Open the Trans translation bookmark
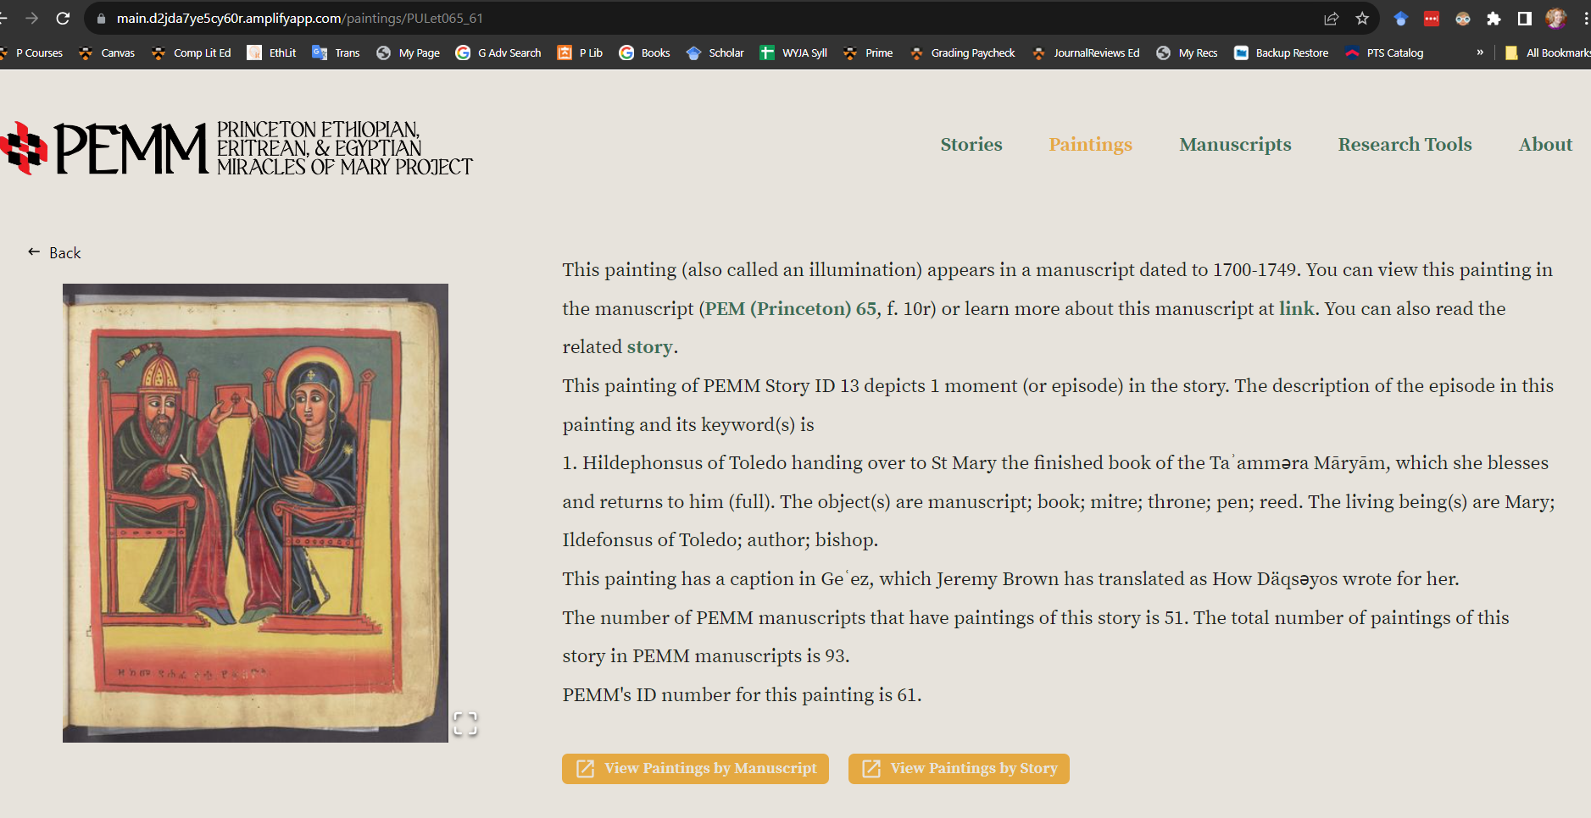This screenshot has height=818, width=1591. (x=336, y=53)
